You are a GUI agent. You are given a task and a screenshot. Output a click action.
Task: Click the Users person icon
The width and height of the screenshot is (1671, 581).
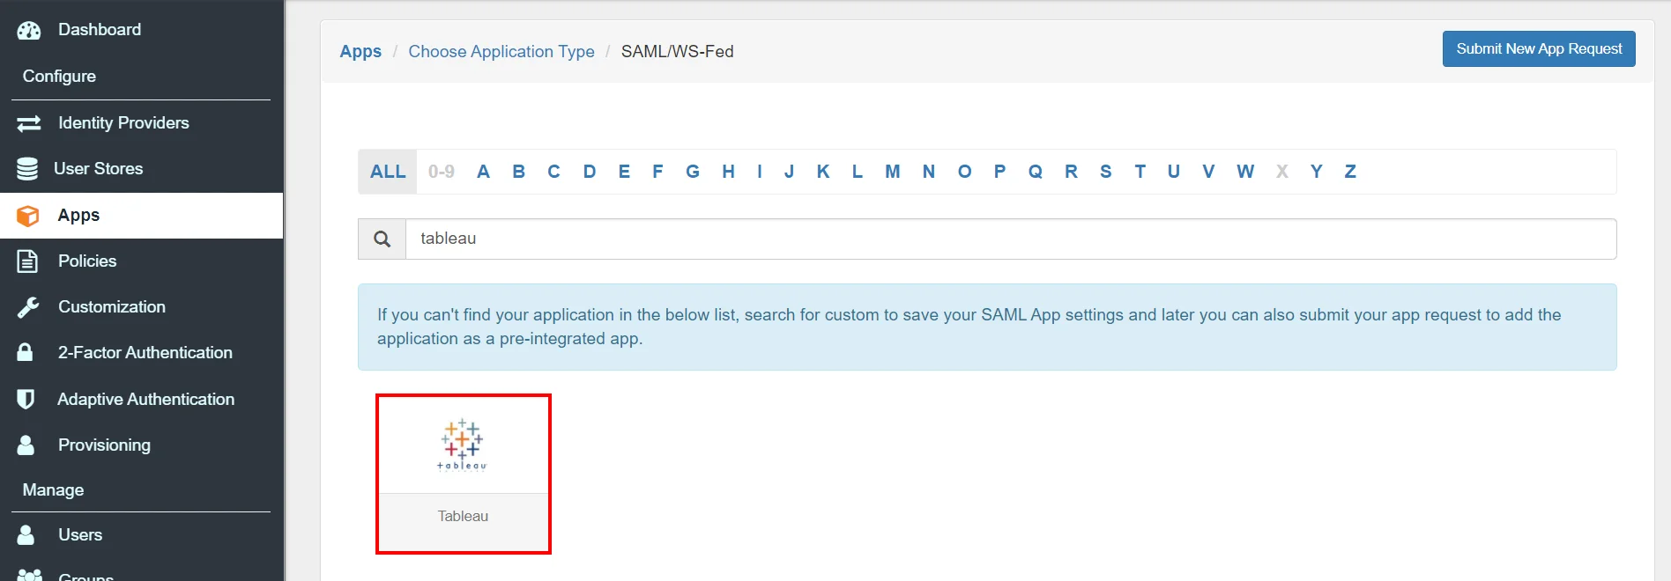coord(26,534)
